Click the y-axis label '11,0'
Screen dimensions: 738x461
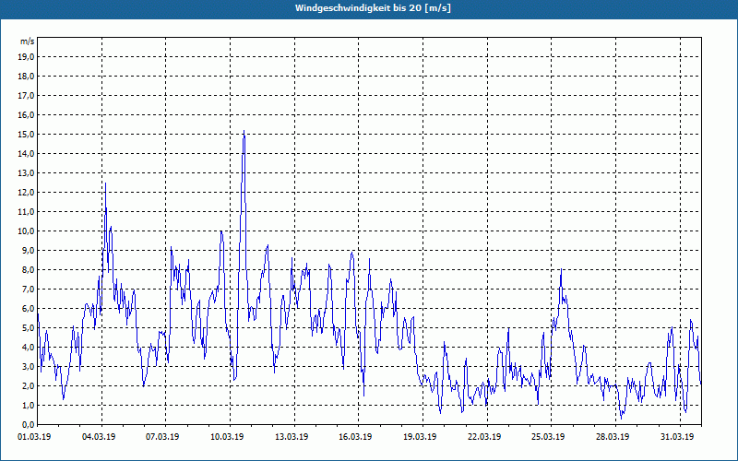coord(26,212)
